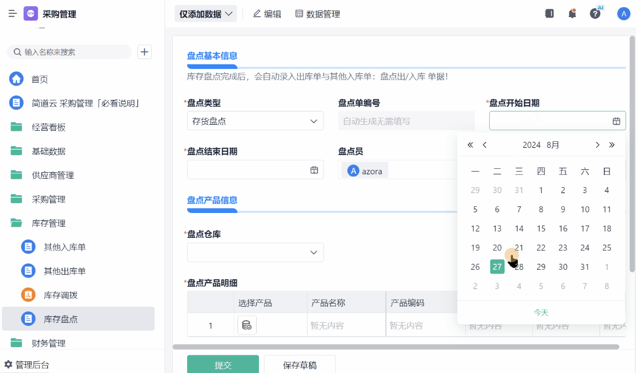The height and width of the screenshot is (373, 636).
Task: Open the 盘点仓库 dropdown
Action: tap(255, 252)
